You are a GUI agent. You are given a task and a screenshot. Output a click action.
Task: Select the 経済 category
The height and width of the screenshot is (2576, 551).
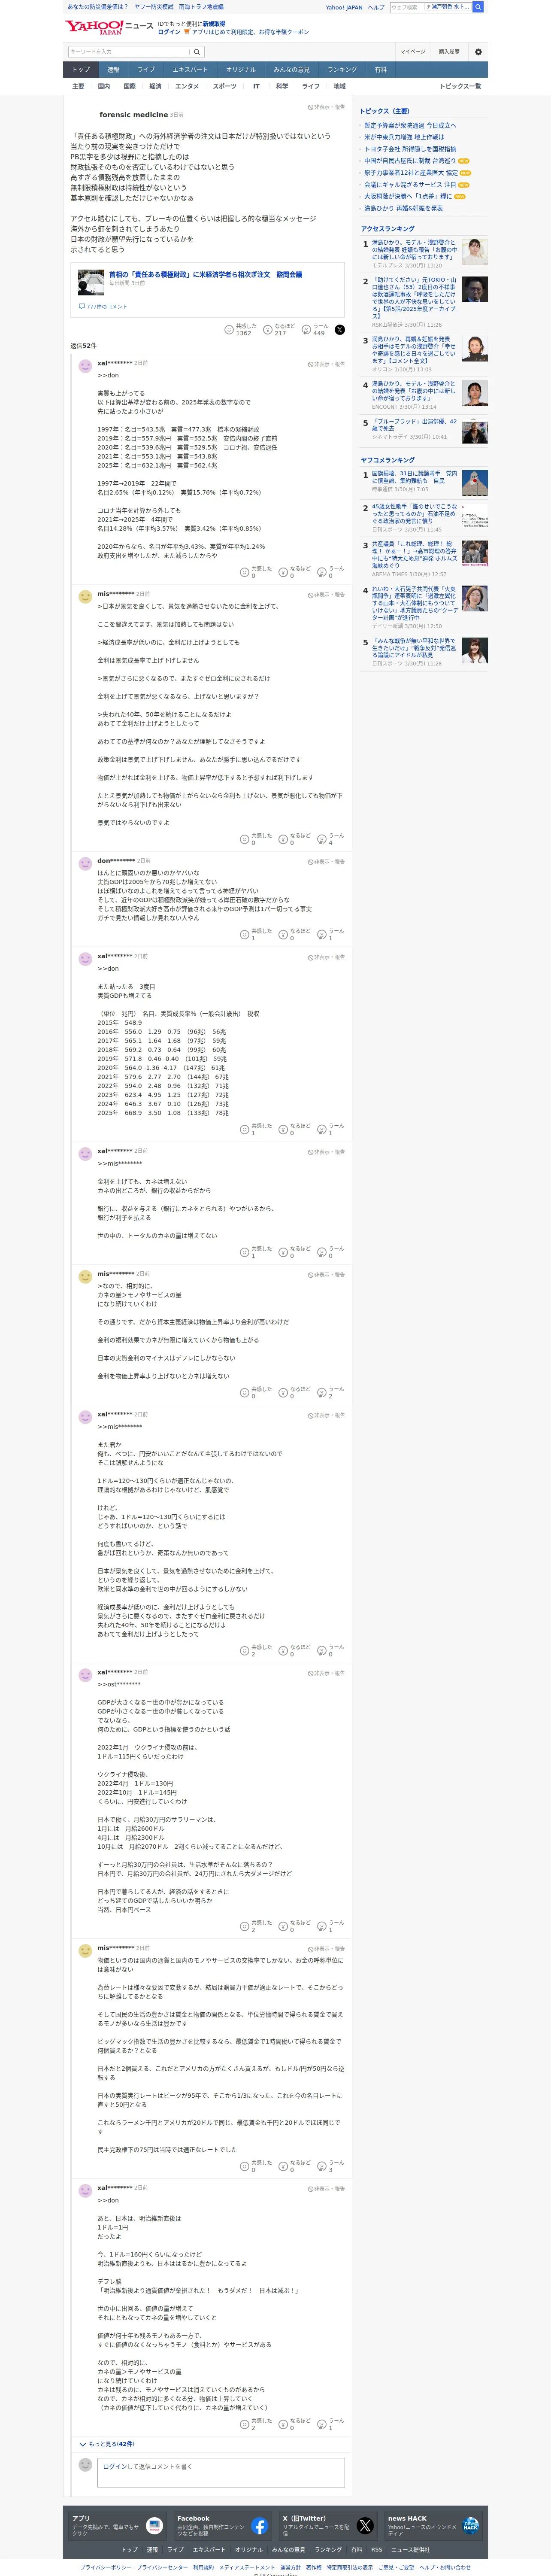(155, 86)
